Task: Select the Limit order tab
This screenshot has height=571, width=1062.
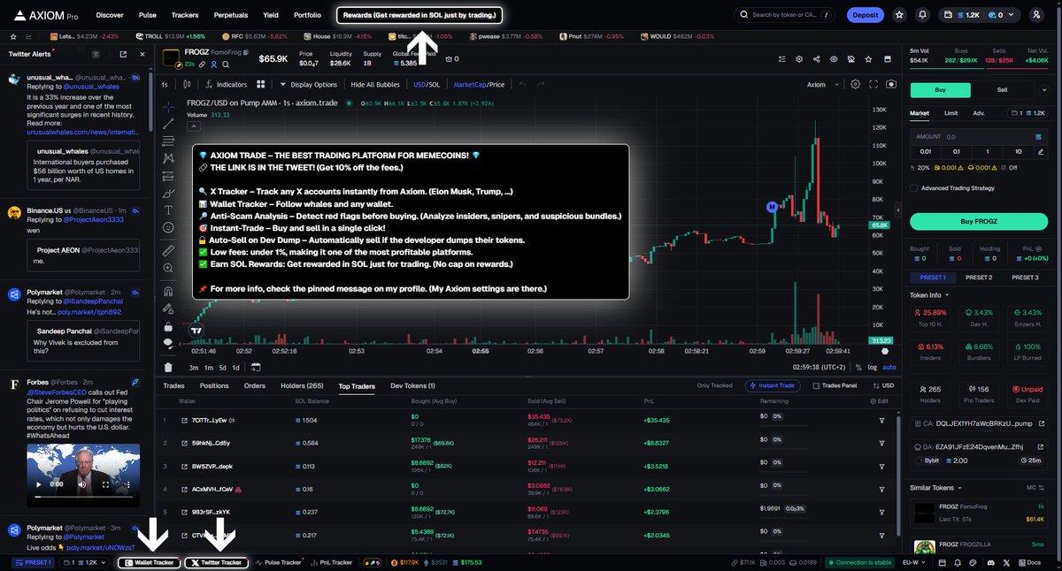Action: (x=950, y=113)
